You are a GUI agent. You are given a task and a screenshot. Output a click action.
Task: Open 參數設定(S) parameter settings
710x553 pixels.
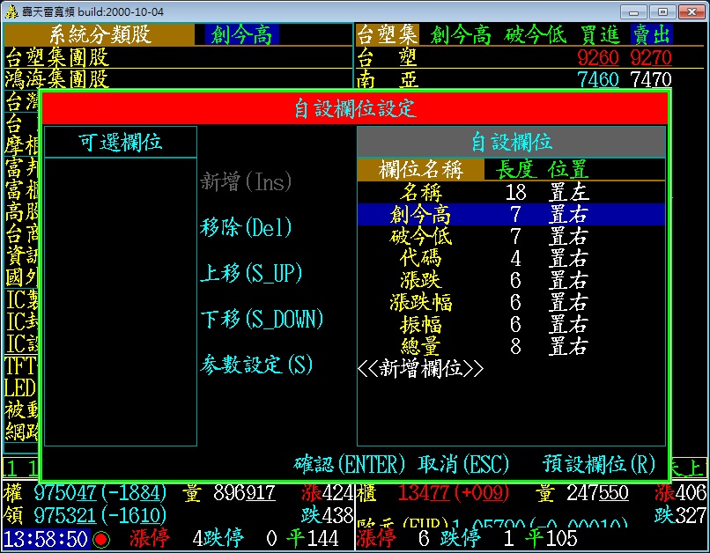[256, 365]
